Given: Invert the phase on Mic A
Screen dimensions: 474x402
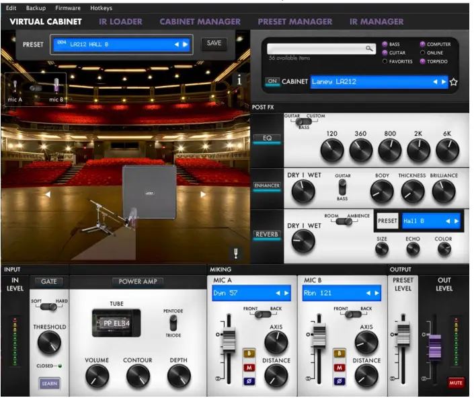Looking at the screenshot, I should 249,381.
